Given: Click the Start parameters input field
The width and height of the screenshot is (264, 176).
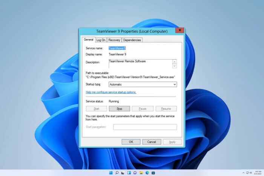Looking at the screenshot, I should 145,127.
